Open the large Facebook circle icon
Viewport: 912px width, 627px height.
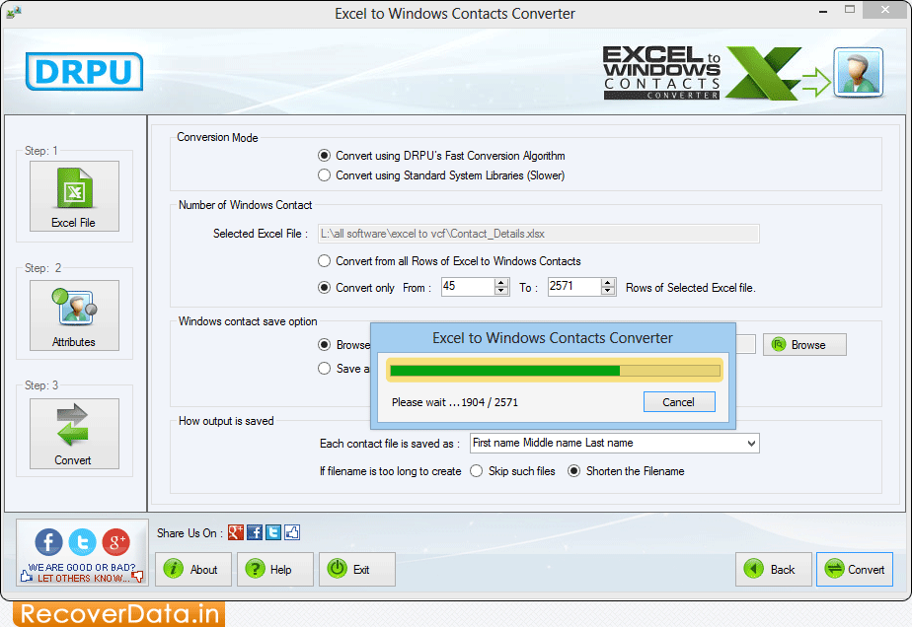(x=49, y=542)
